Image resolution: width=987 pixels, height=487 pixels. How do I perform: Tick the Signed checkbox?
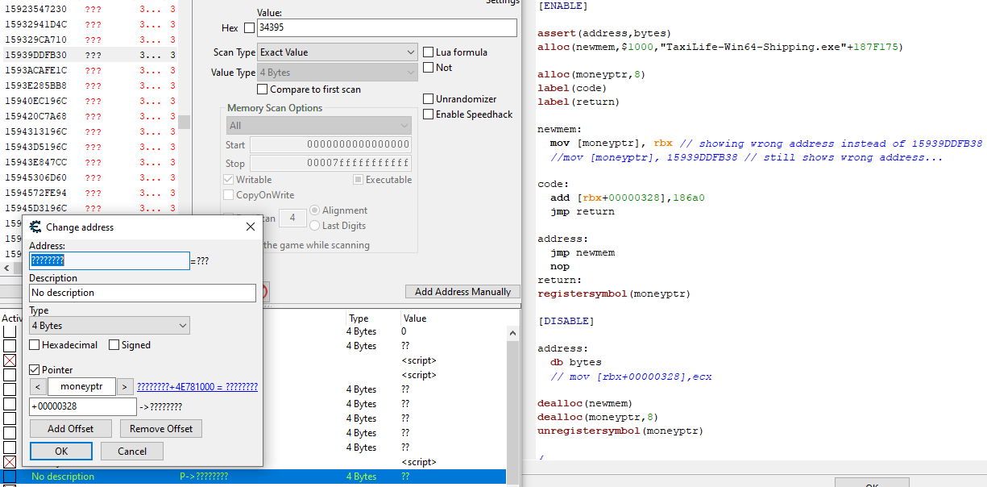[114, 345]
